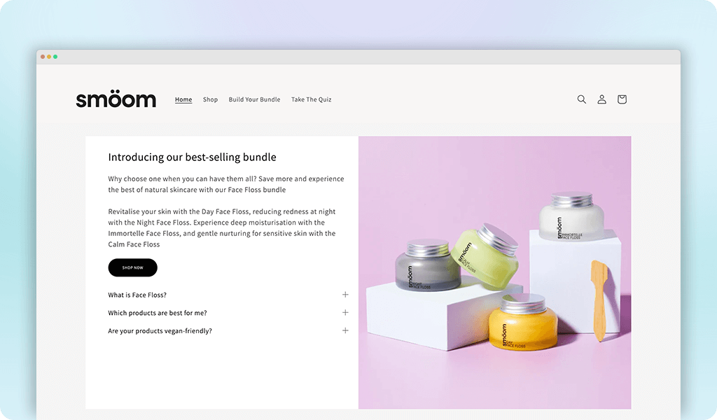Screen dimensions: 717x420
Task: Open Build Your Bundle page
Action: (x=254, y=99)
